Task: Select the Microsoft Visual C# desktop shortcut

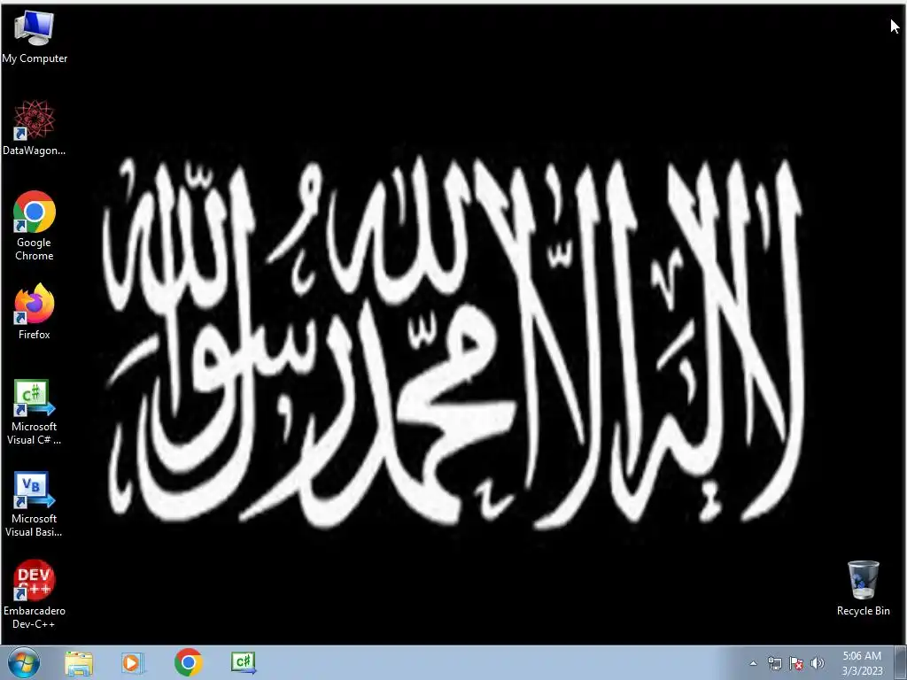Action: tap(35, 413)
